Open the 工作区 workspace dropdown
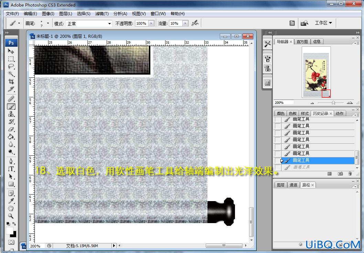This screenshot has height=253, width=364. tap(323, 23)
